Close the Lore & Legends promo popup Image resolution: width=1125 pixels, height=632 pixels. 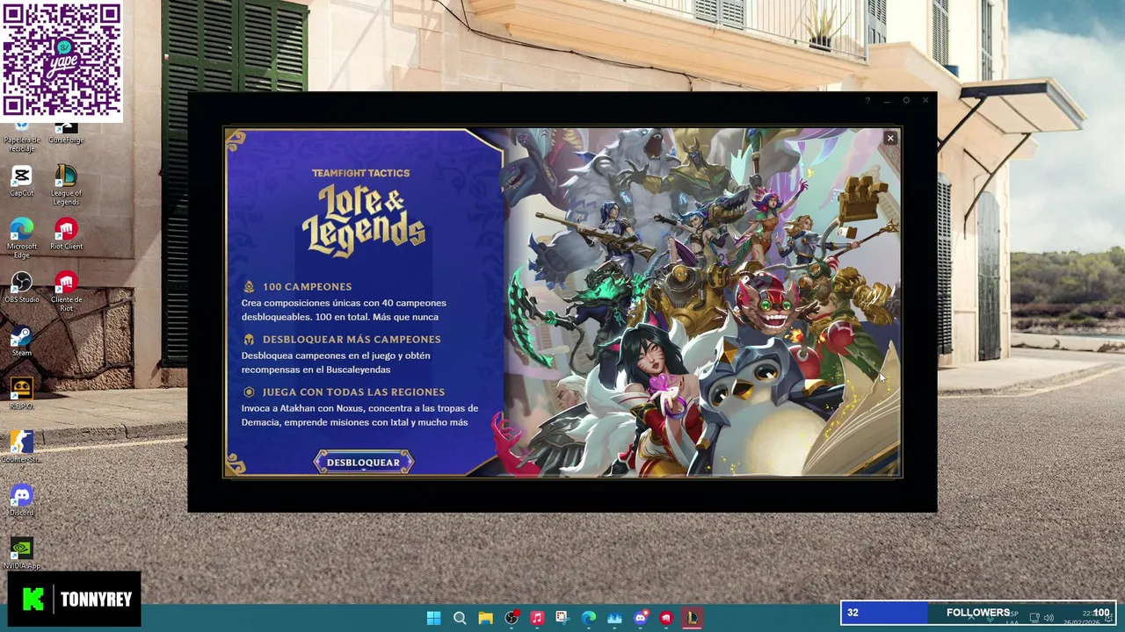tap(890, 138)
